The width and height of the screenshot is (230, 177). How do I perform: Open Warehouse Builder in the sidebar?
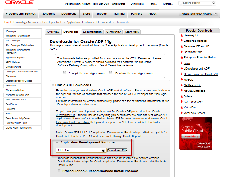[x=15, y=90]
